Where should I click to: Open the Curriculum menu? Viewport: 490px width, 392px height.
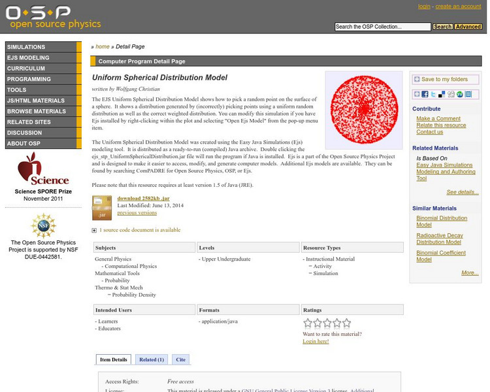coord(43,69)
